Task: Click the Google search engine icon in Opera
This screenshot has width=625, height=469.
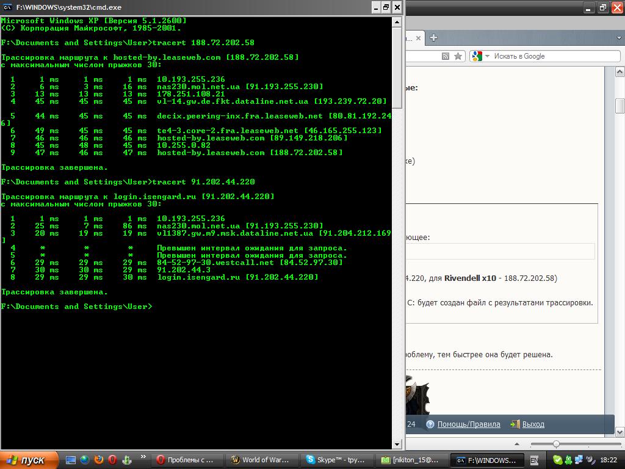Action: [477, 56]
